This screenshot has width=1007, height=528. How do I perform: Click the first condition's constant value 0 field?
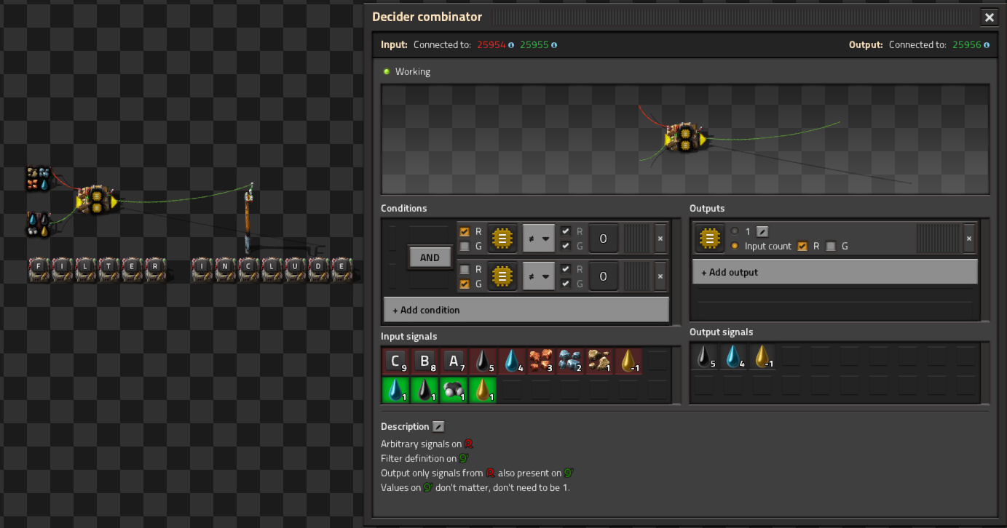point(603,238)
